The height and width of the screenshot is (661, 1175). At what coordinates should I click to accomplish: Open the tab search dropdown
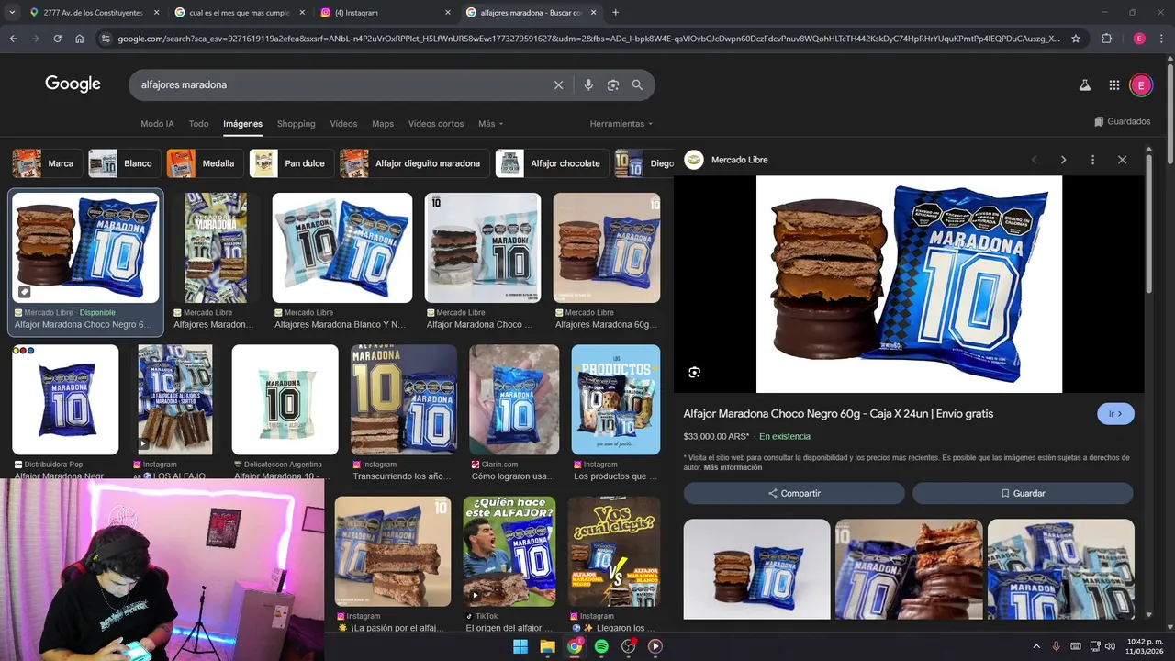tap(12, 13)
